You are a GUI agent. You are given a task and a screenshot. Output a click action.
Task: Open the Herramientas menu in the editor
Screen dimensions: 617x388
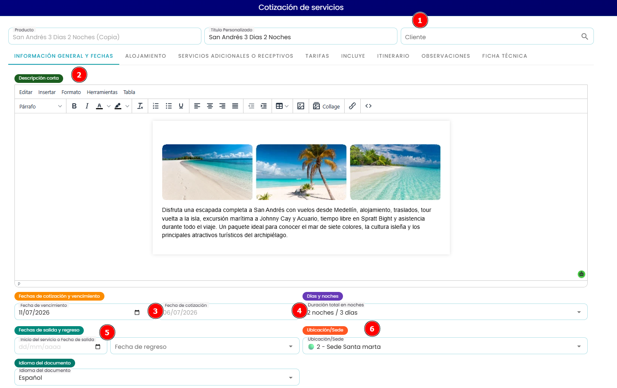coord(102,92)
